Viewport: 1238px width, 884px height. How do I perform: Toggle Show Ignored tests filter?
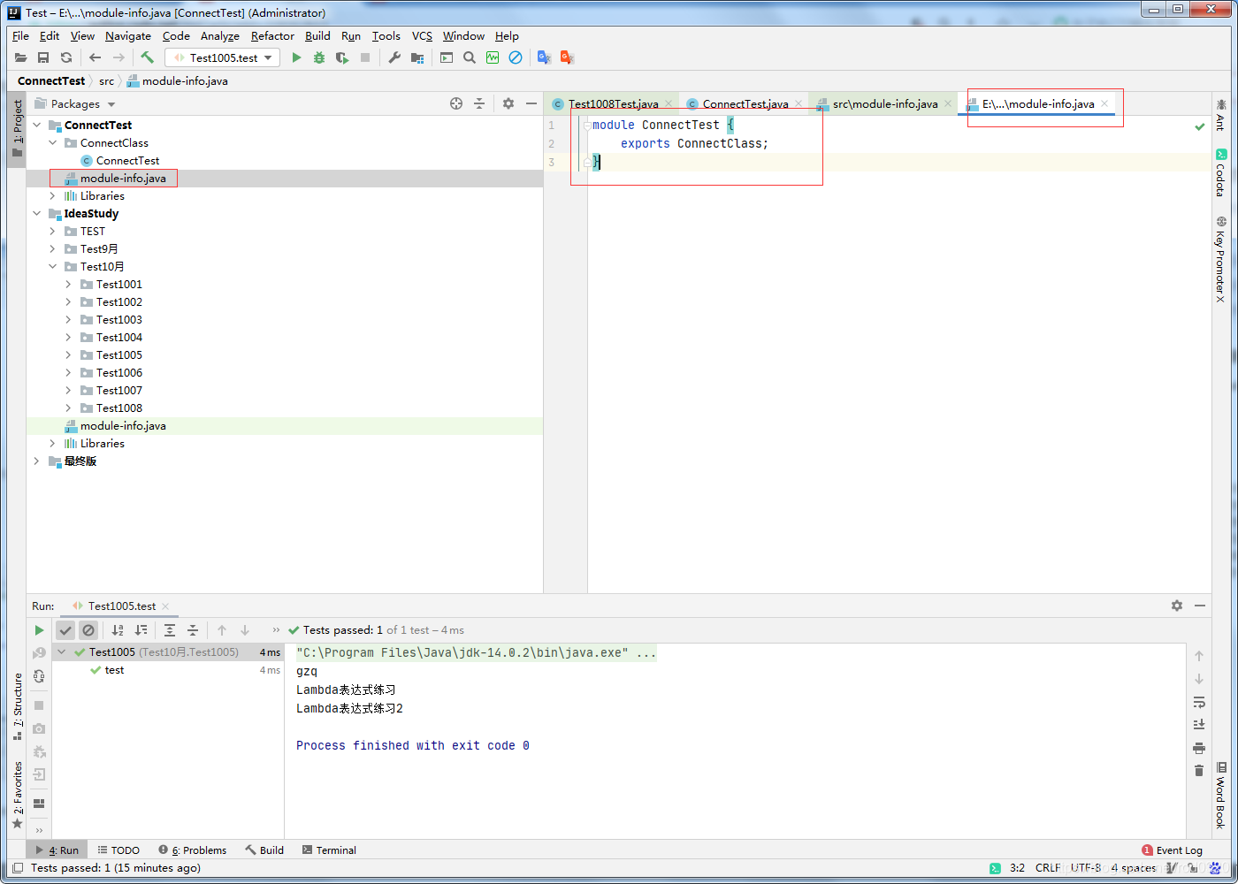(88, 629)
